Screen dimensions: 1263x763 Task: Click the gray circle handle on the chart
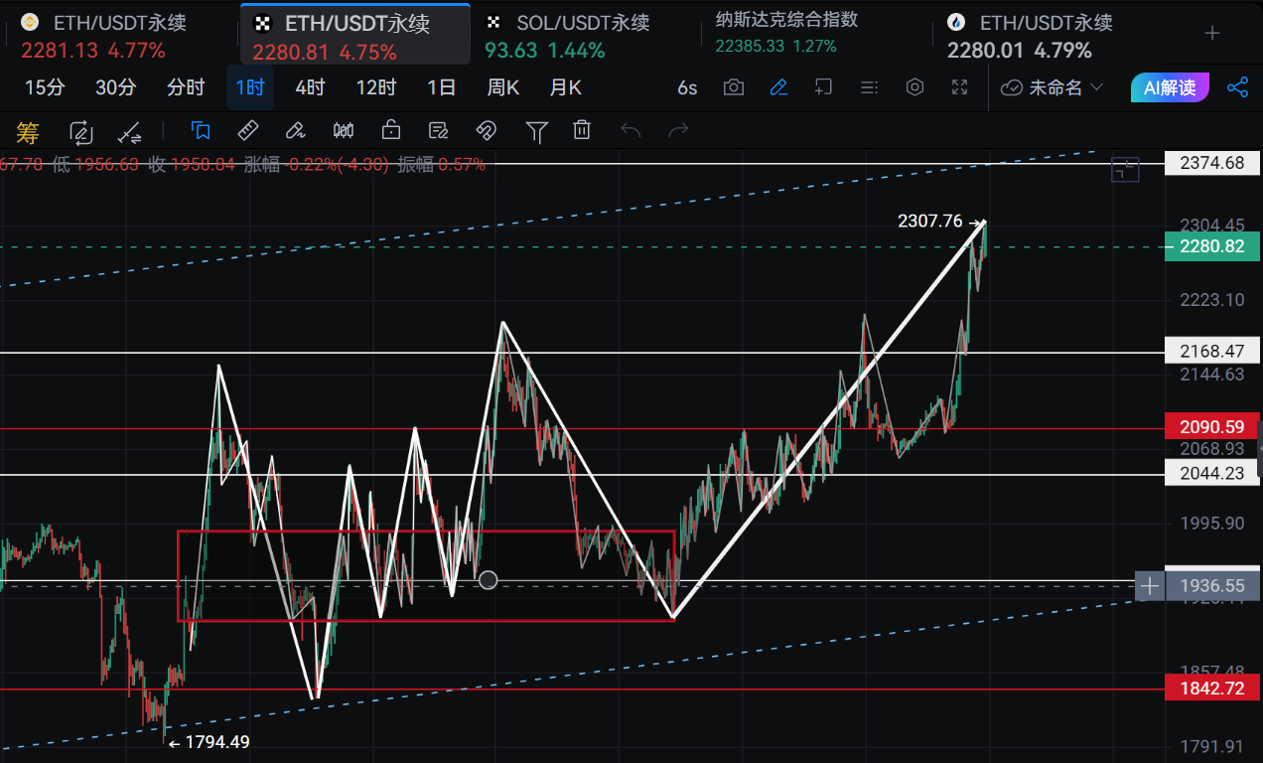click(x=488, y=579)
